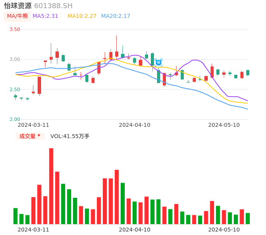Image resolution: width=266 pixels, height=235 pixels.
Task: Click the 2.00 price axis label
Action: (14, 119)
